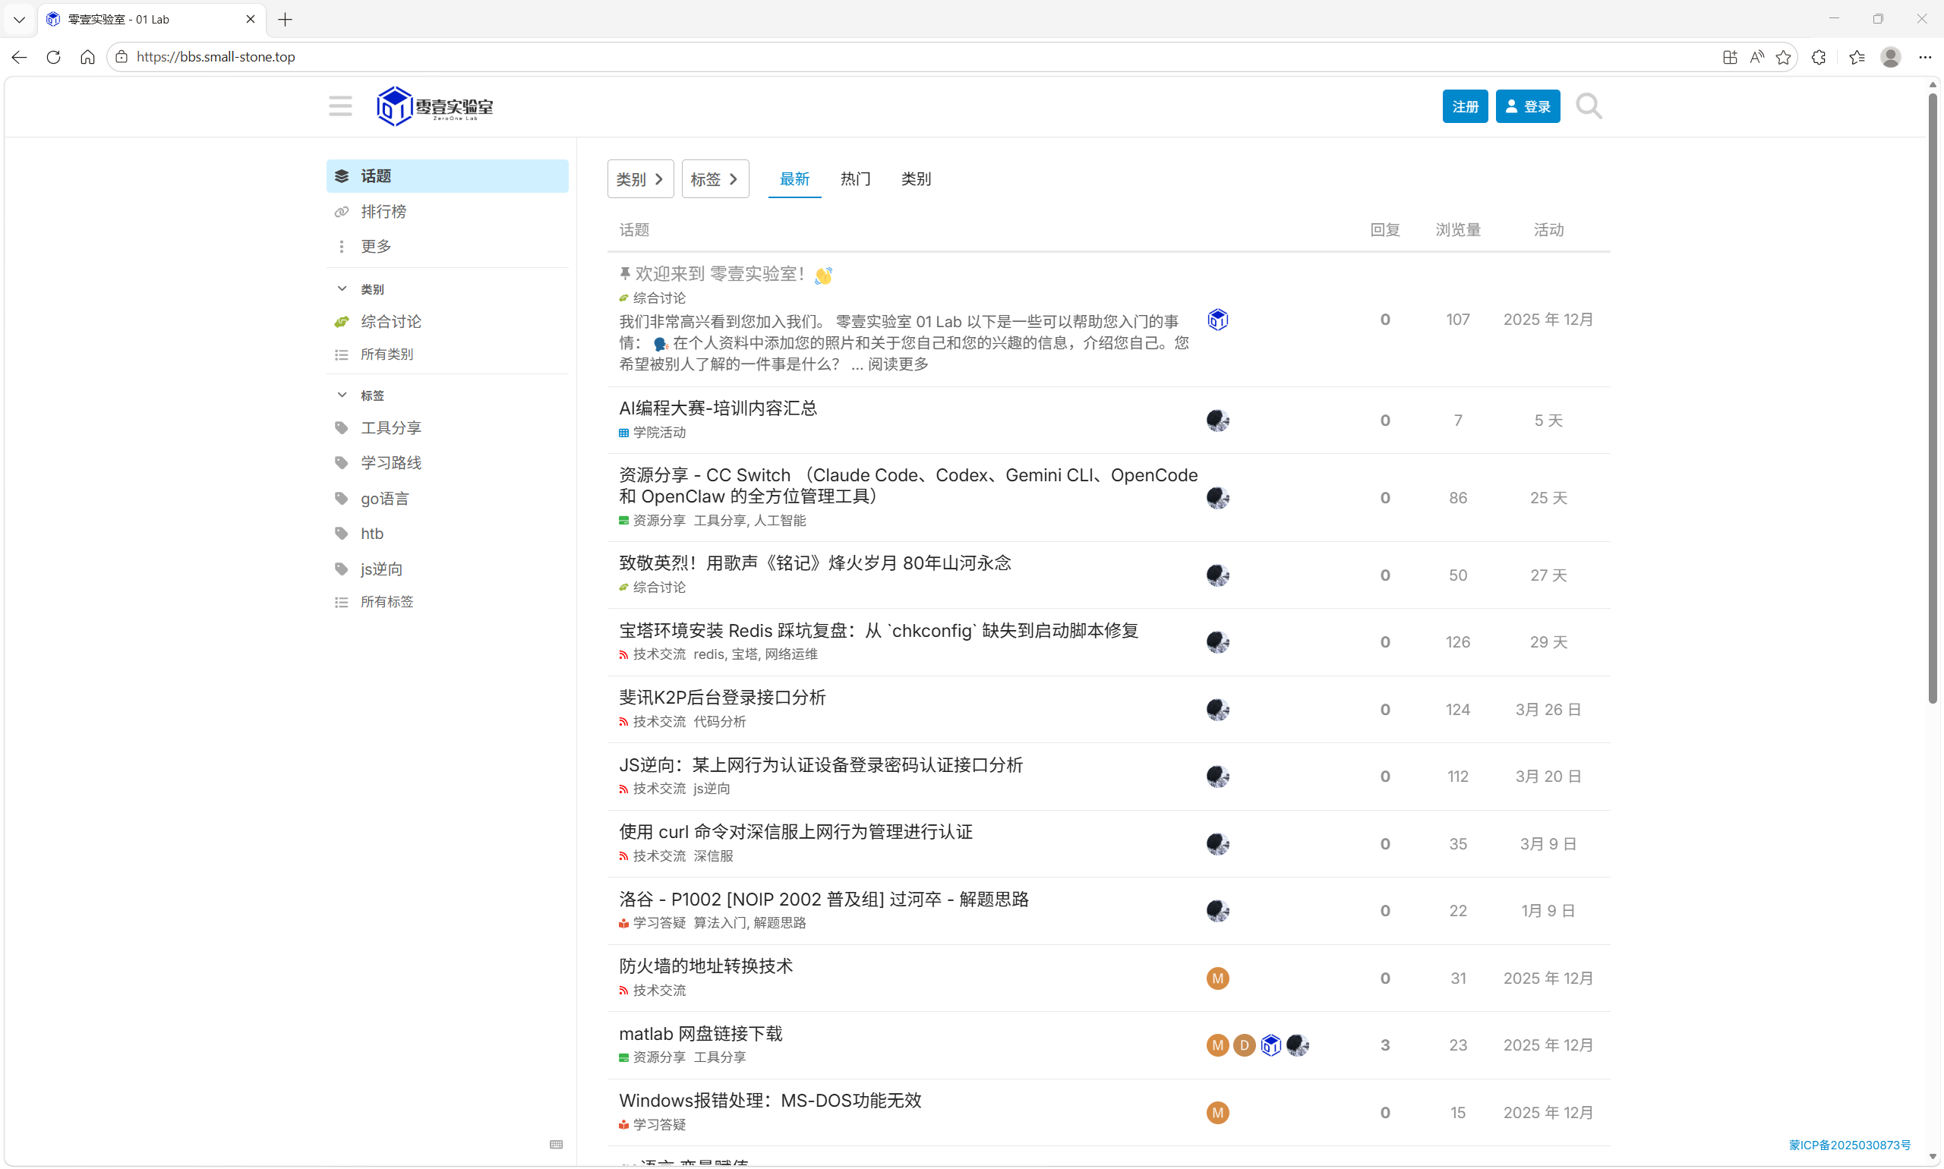Open topic 斐讯K2P后台登录接口分析

[722, 697]
